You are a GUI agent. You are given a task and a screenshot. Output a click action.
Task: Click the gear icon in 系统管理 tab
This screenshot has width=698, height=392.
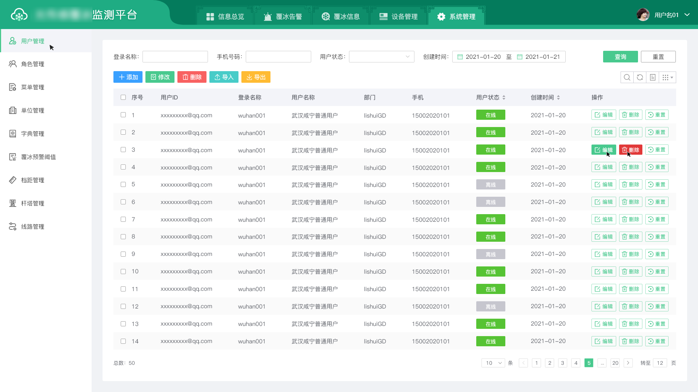tap(441, 17)
